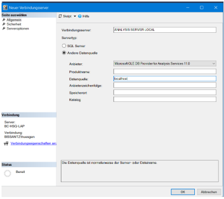The height and width of the screenshot is (199, 224).
Task: Click the wrench icon beside Allgemein
Action: [x=4, y=20]
